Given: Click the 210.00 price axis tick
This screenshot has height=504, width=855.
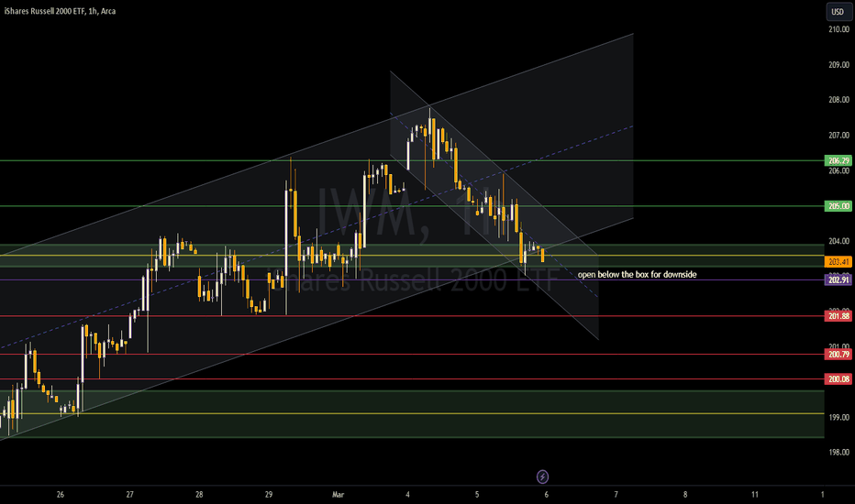Looking at the screenshot, I should coord(838,29).
